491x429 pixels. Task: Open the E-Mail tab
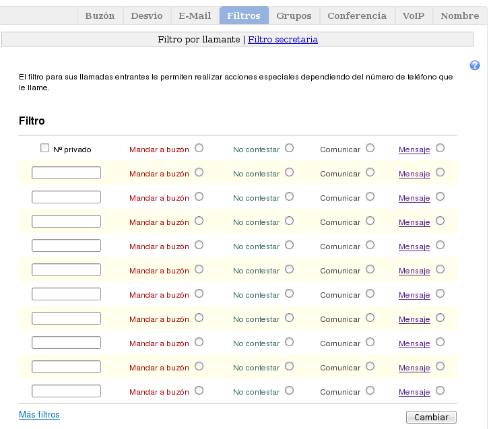195,15
